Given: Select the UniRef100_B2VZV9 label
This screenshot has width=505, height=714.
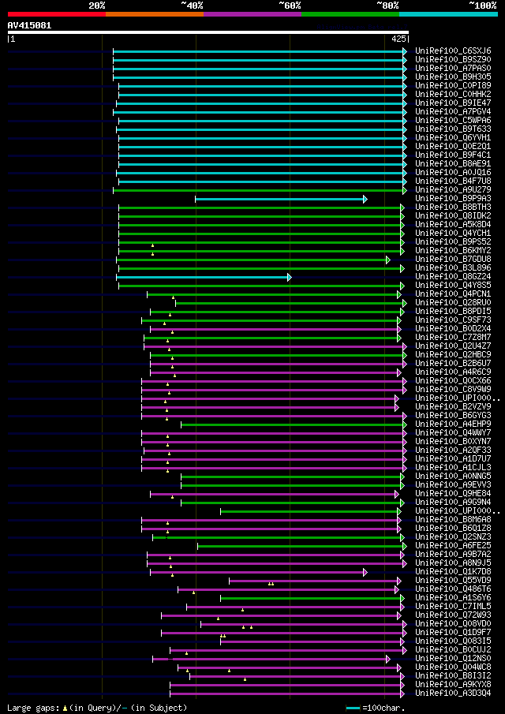Looking at the screenshot, I should (453, 406).
